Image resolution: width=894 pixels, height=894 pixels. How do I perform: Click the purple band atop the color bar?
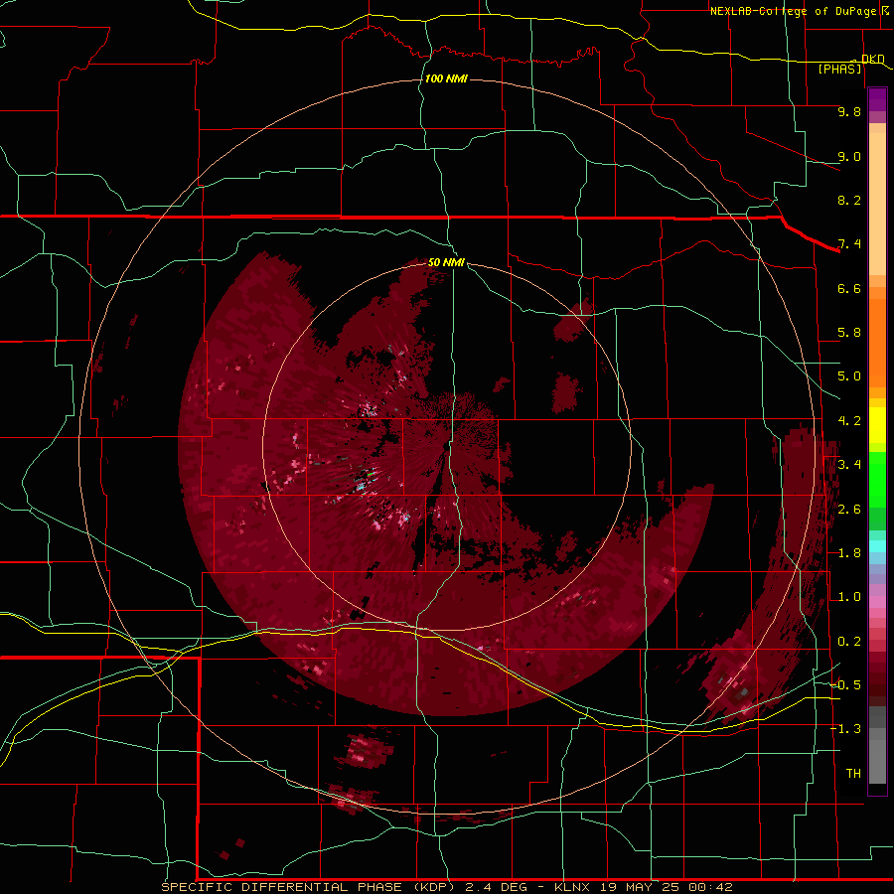click(x=877, y=99)
